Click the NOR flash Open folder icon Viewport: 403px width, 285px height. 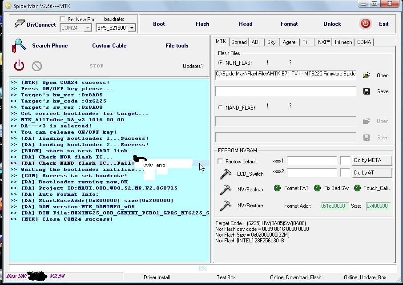(366, 75)
